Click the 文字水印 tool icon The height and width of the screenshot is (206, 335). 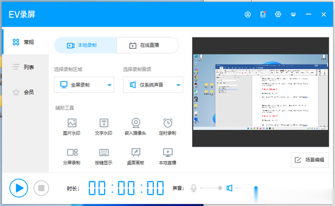pos(104,123)
